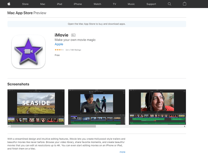Click the Mac App Store Preview heading

[27, 13]
